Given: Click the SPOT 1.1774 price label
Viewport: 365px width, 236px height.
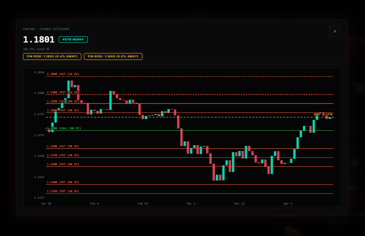Looking at the screenshot, I should point(323,114).
